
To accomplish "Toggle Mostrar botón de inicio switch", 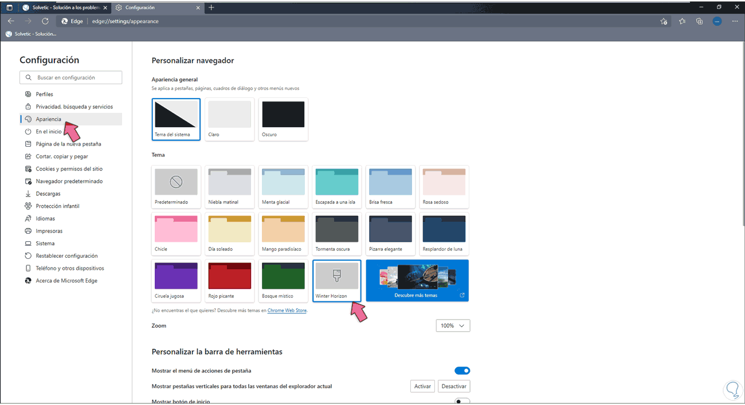I will click(462, 402).
